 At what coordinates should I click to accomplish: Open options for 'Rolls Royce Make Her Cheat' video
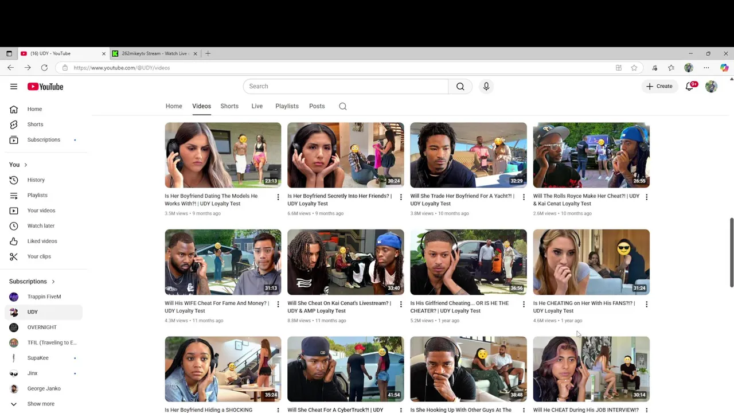646,197
